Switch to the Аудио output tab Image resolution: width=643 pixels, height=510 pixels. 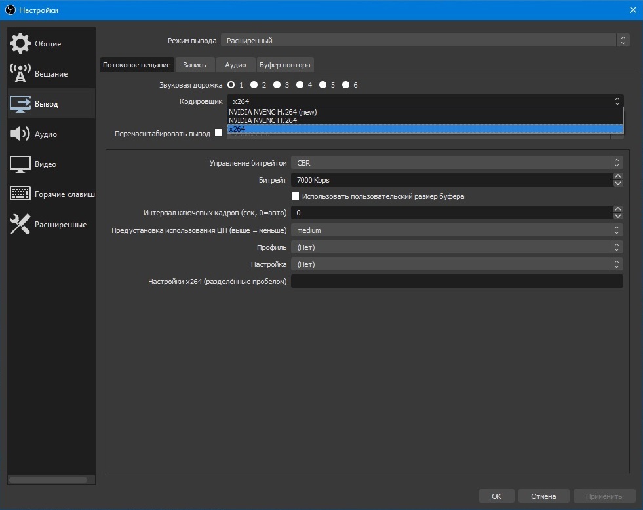[x=235, y=65]
